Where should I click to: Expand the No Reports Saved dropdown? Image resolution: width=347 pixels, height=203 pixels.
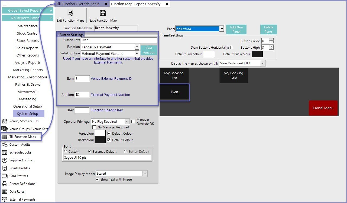[51, 18]
